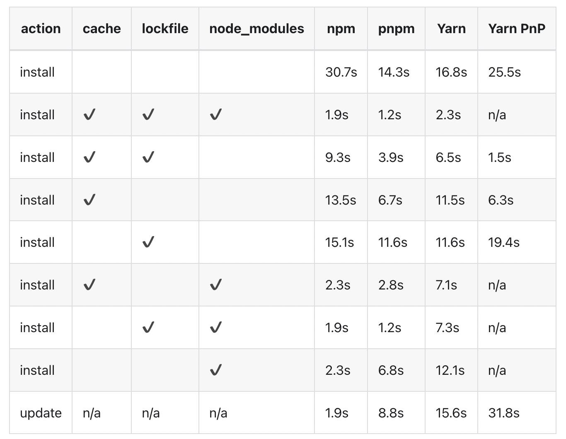Click the "Yarn PnP" column header
566x439 pixels.
517,29
